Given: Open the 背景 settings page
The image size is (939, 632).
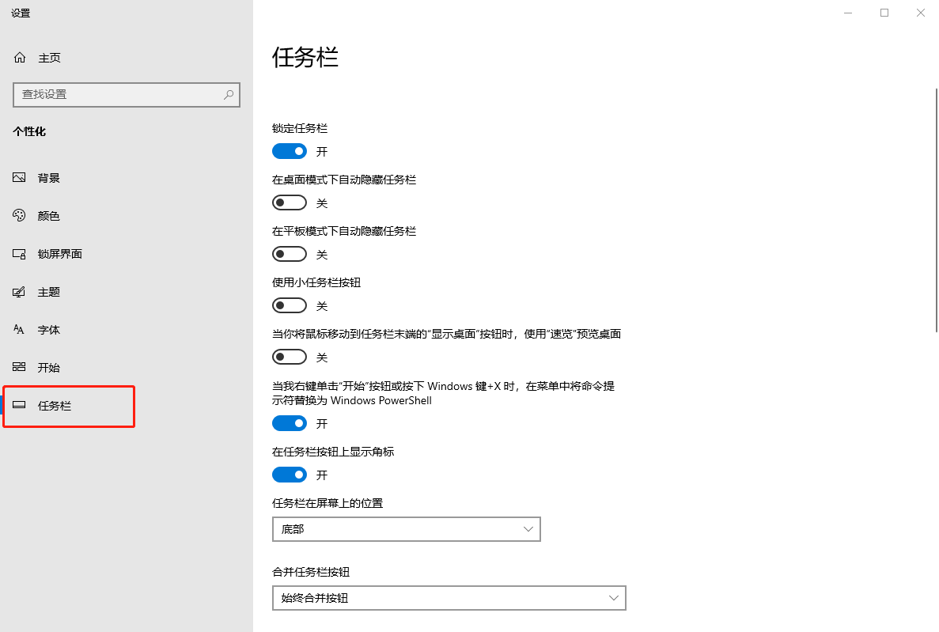Looking at the screenshot, I should point(49,178).
